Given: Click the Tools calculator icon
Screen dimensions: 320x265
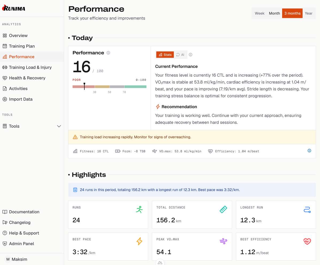Looking at the screenshot, I should 5,126.
